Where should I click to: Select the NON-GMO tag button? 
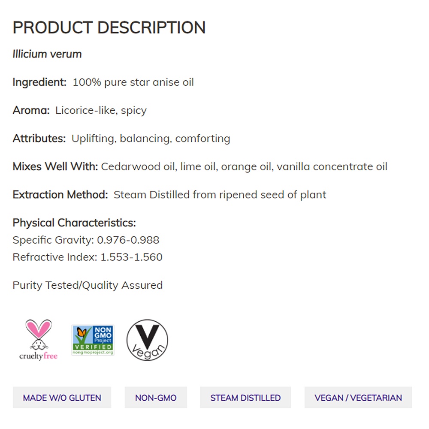pyautogui.click(x=156, y=397)
